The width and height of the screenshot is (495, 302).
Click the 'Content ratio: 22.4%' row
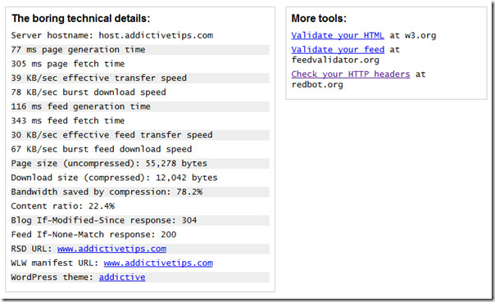click(140, 206)
